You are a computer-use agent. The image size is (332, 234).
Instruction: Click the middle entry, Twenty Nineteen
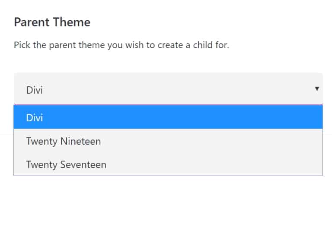(x=168, y=141)
